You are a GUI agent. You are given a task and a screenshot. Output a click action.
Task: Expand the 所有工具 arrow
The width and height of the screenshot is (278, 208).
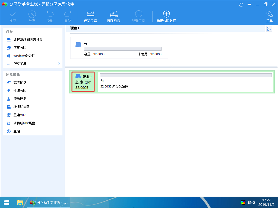click(59, 64)
